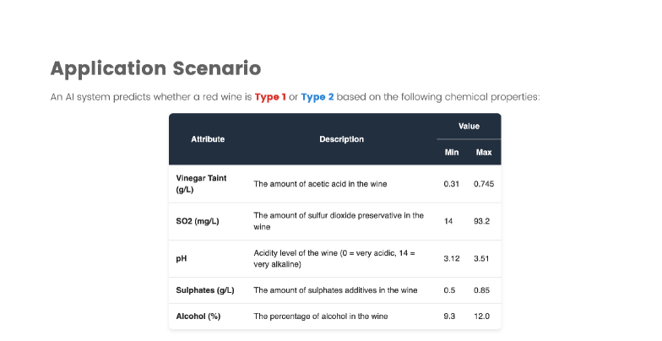662x341 pixels.
Task: Select the Attribute column header
Action: point(208,139)
